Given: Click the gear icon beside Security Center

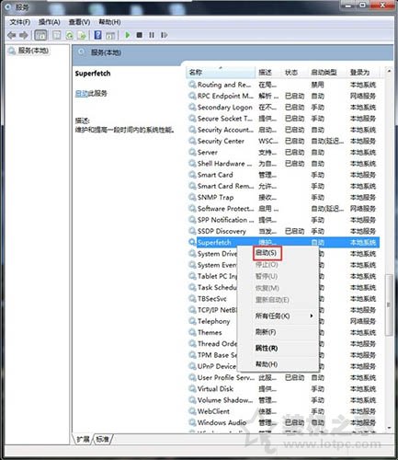Looking at the screenshot, I should click(x=192, y=141).
